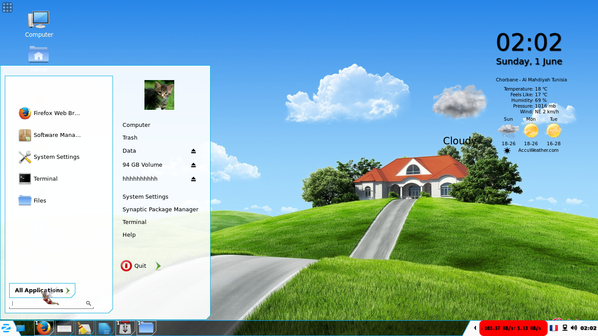This screenshot has height=336, width=598.
Task: Open Trash in right menu pane
Action: tap(130, 138)
